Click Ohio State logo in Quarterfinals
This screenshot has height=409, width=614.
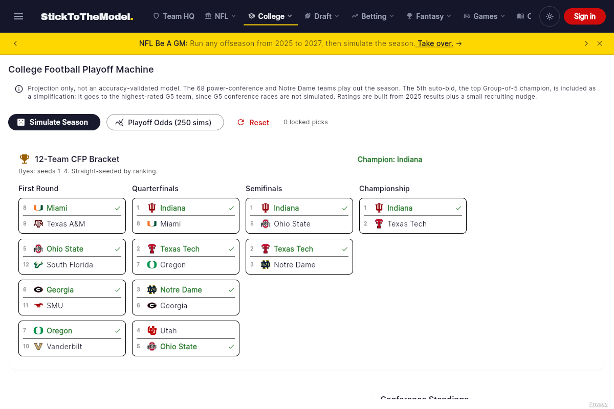[152, 347]
